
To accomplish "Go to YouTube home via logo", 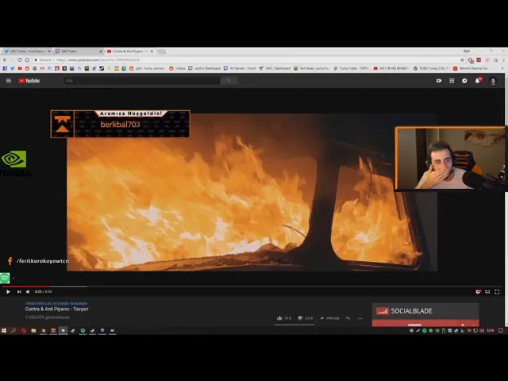I will pos(29,81).
